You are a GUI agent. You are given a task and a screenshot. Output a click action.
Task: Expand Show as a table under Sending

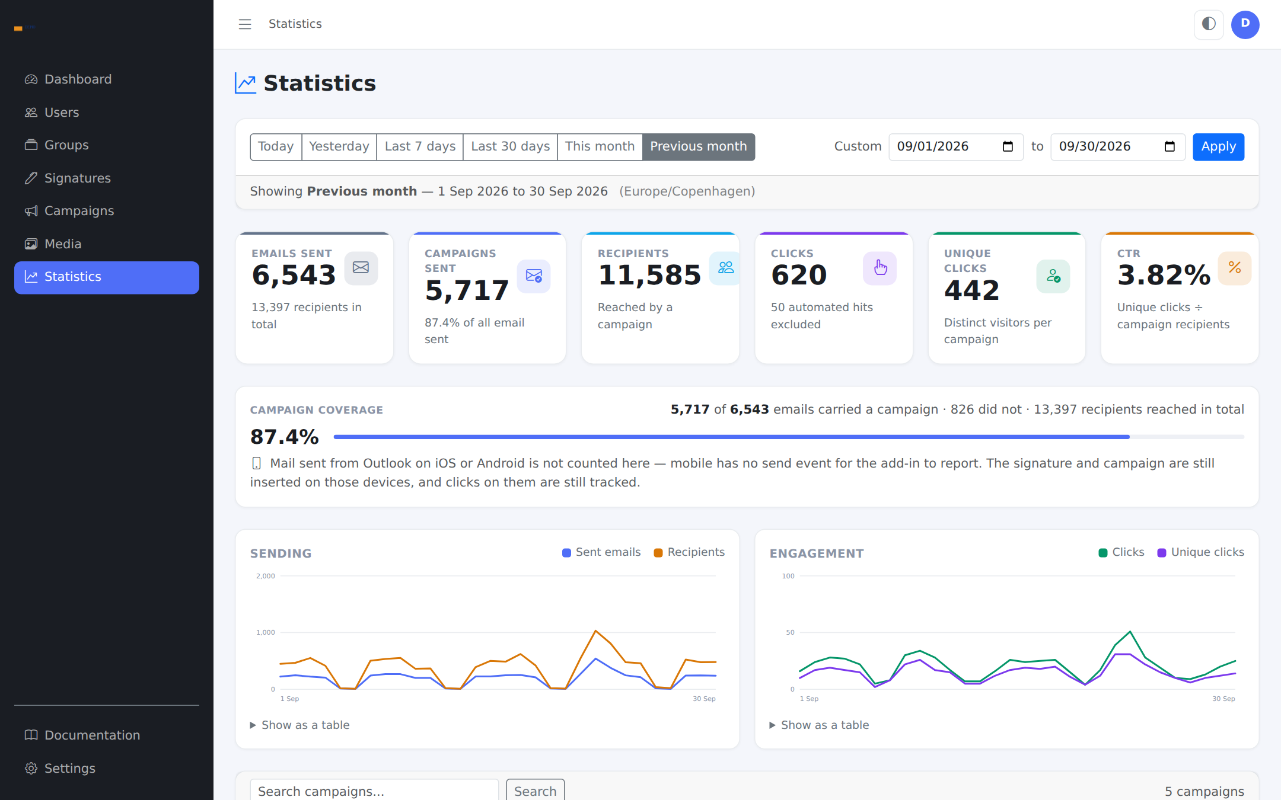[300, 725]
